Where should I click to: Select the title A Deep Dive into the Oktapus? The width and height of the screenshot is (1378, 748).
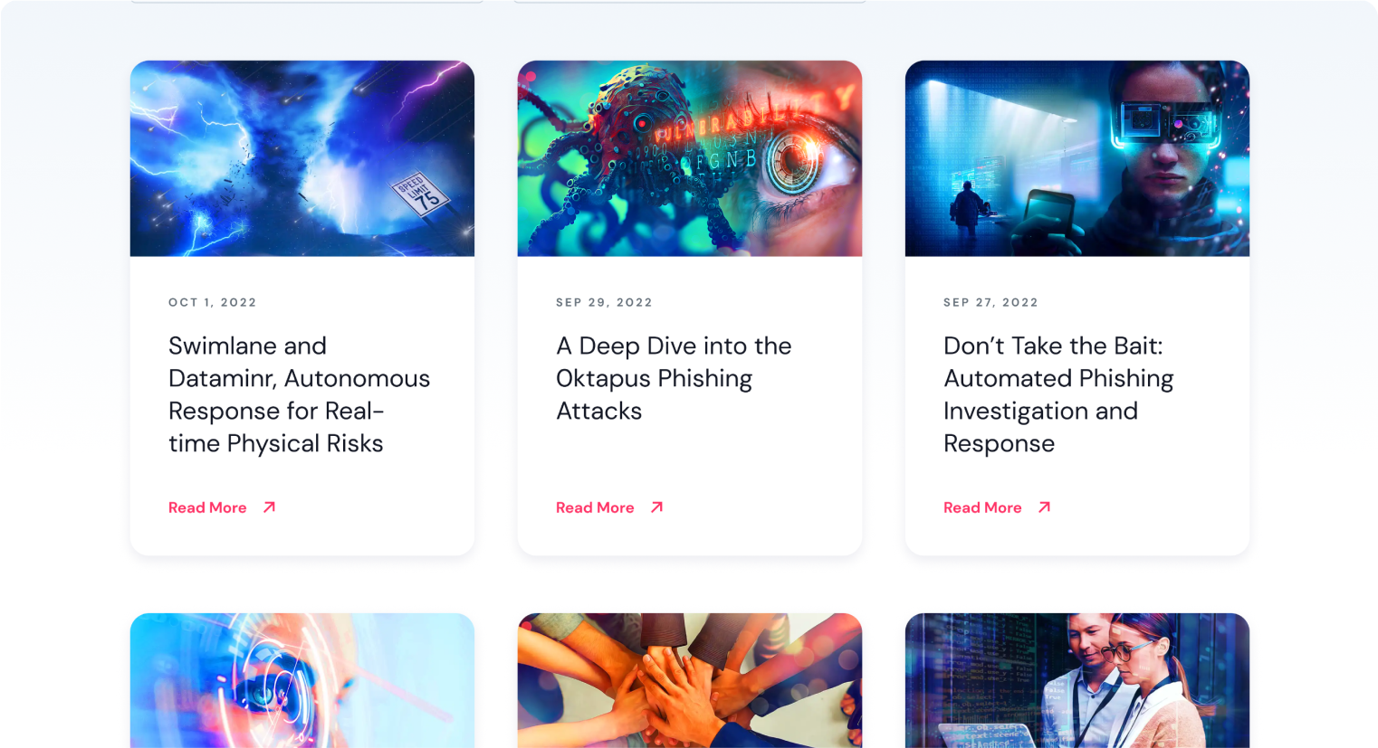tap(674, 378)
